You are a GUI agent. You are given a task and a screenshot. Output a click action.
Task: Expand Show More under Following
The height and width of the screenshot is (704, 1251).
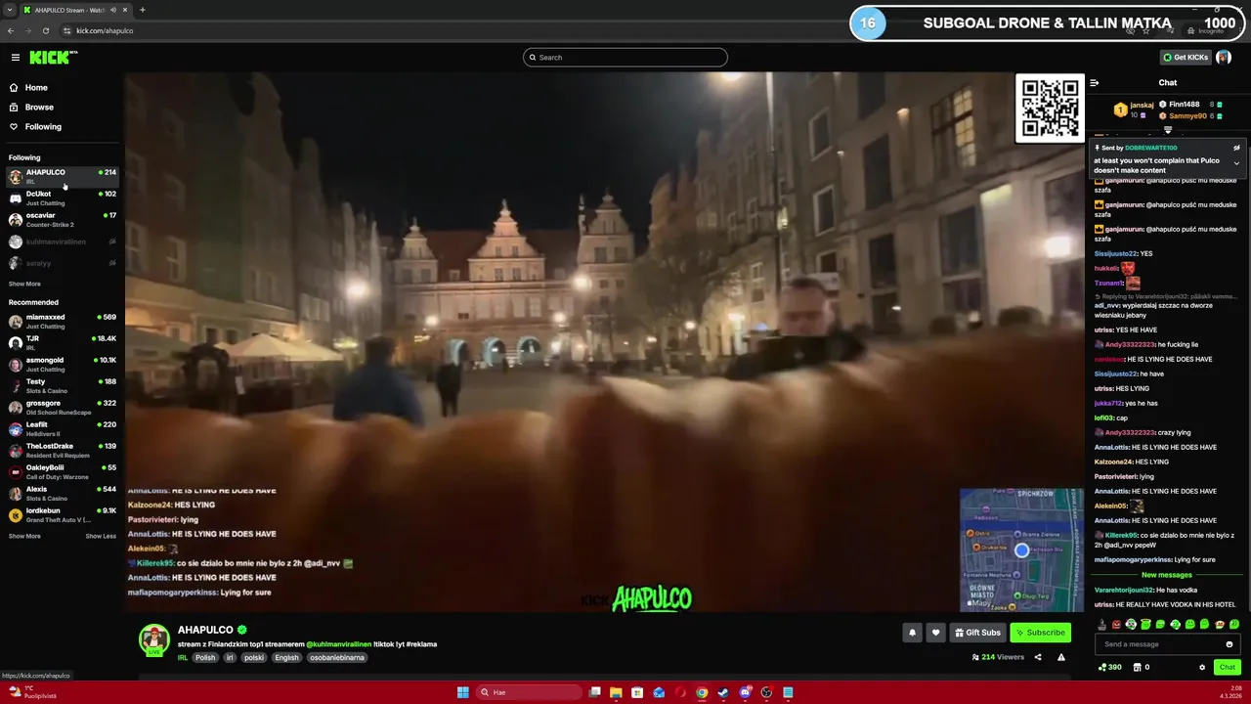tap(24, 284)
